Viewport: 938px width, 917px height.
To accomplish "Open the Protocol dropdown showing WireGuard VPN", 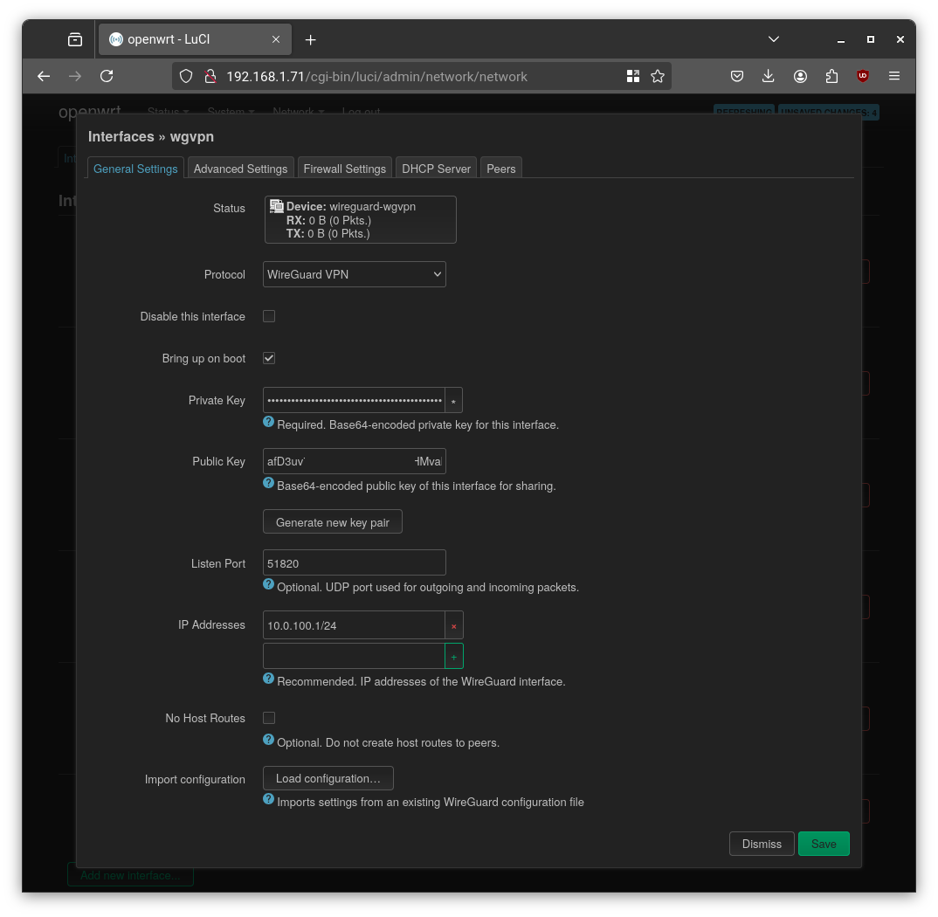I will [x=354, y=273].
